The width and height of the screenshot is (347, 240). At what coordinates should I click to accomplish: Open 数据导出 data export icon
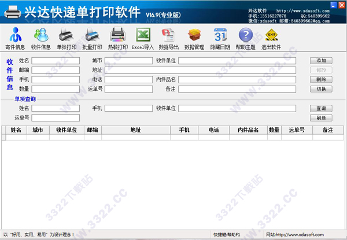click(x=169, y=38)
